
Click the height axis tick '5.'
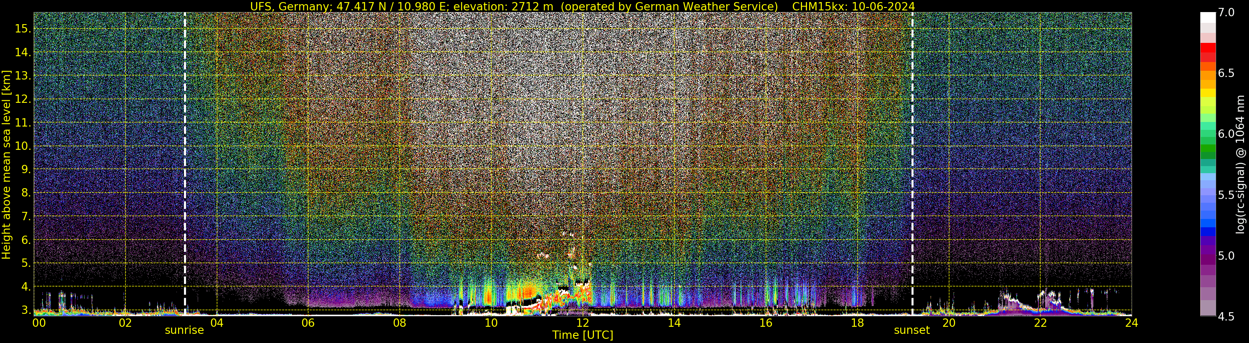tap(26, 263)
